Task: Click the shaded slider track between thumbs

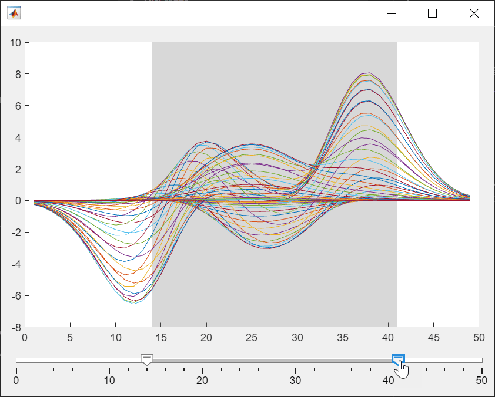Action: click(272, 360)
